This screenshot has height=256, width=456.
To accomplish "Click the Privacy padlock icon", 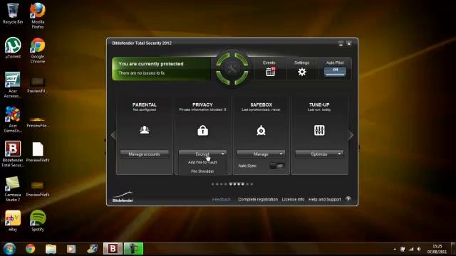I will tap(202, 130).
